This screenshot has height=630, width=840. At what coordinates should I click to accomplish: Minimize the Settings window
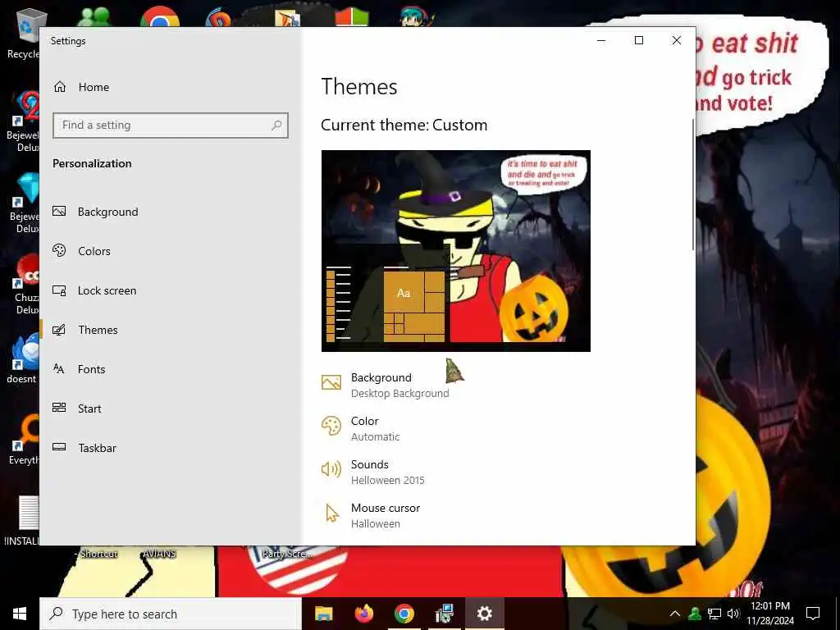601,41
